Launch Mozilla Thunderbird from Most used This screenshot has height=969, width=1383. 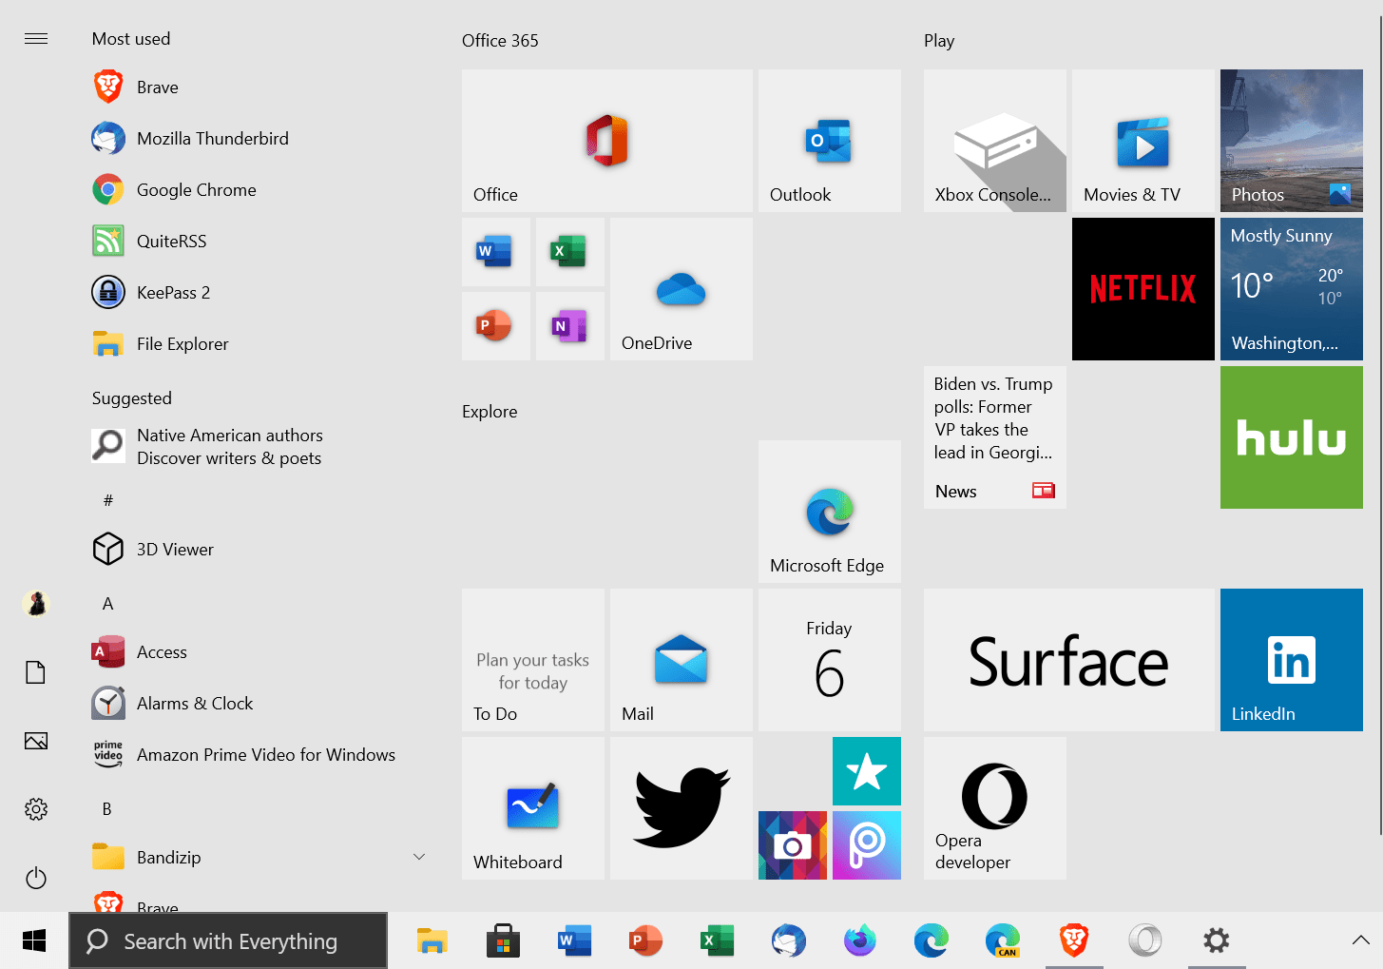[259, 139]
